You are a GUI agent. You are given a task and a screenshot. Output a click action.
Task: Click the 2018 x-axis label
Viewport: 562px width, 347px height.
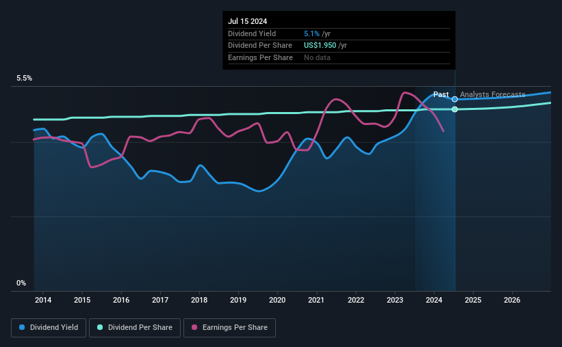click(x=199, y=300)
